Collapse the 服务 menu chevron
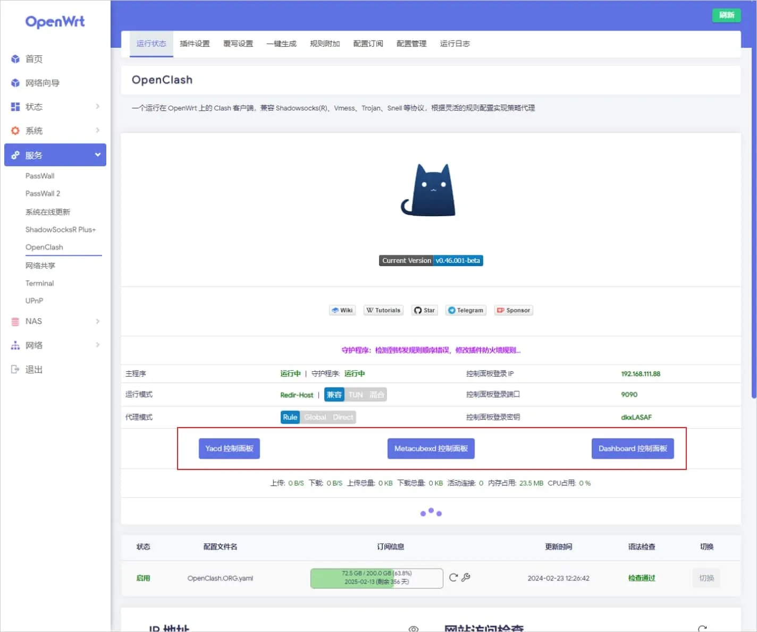757x632 pixels. pos(97,155)
